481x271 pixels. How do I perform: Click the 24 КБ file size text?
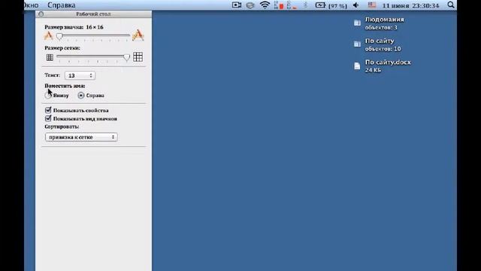click(x=373, y=70)
